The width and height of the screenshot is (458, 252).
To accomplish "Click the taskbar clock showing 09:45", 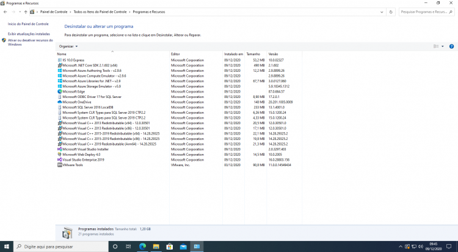I will click(x=434, y=247).
